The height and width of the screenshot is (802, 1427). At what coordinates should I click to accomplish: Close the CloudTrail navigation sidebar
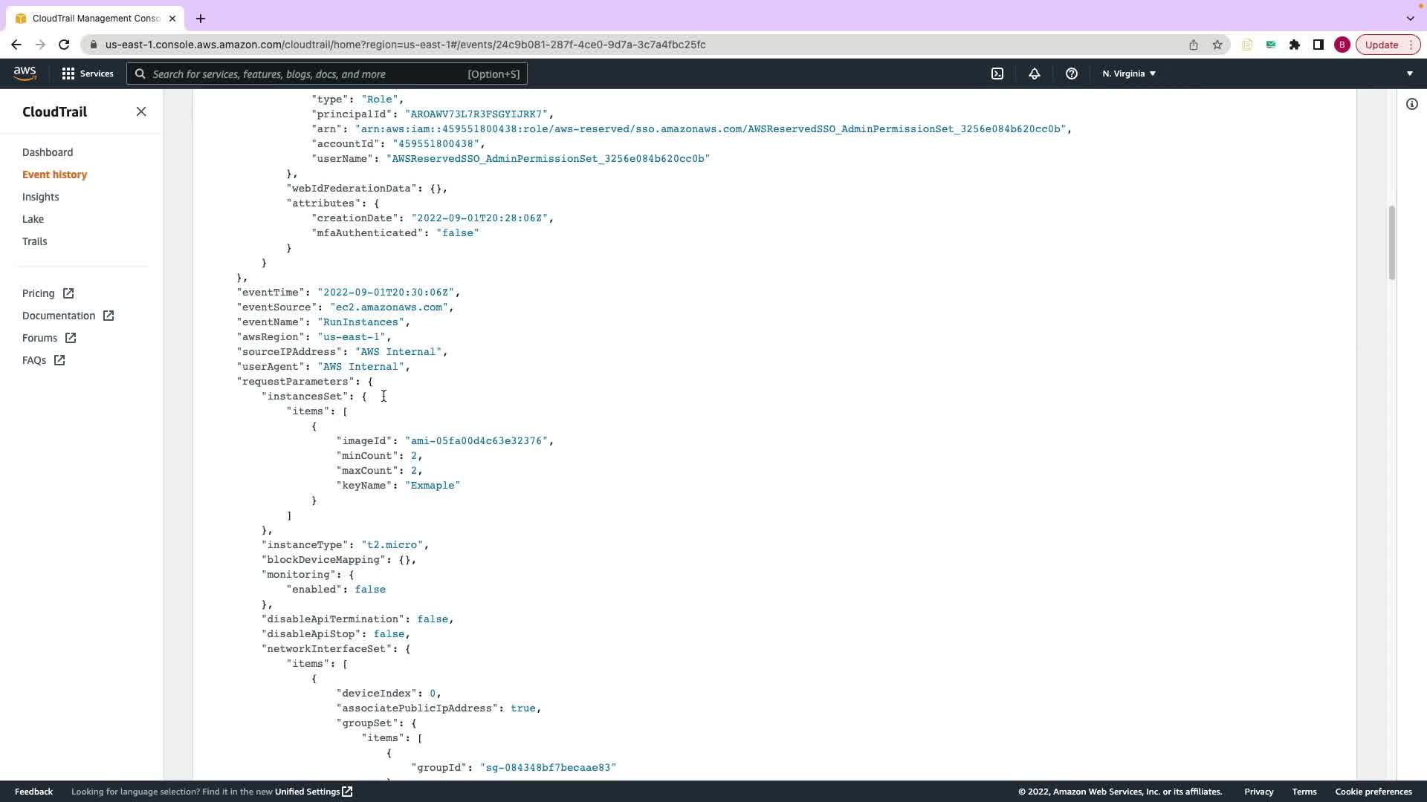pyautogui.click(x=141, y=111)
